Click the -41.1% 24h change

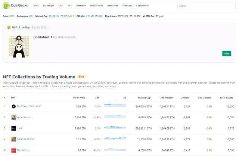(x=97, y=150)
